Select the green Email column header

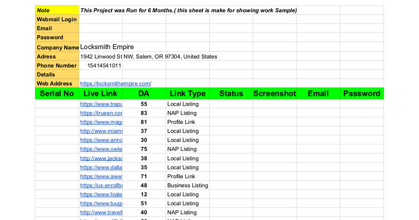click(x=318, y=93)
